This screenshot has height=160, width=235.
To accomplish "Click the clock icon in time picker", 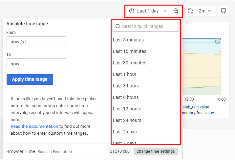I will pos(132,11).
